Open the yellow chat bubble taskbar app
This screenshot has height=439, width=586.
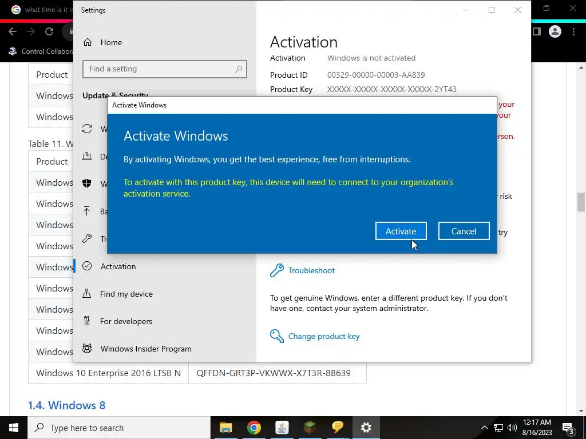click(338, 428)
